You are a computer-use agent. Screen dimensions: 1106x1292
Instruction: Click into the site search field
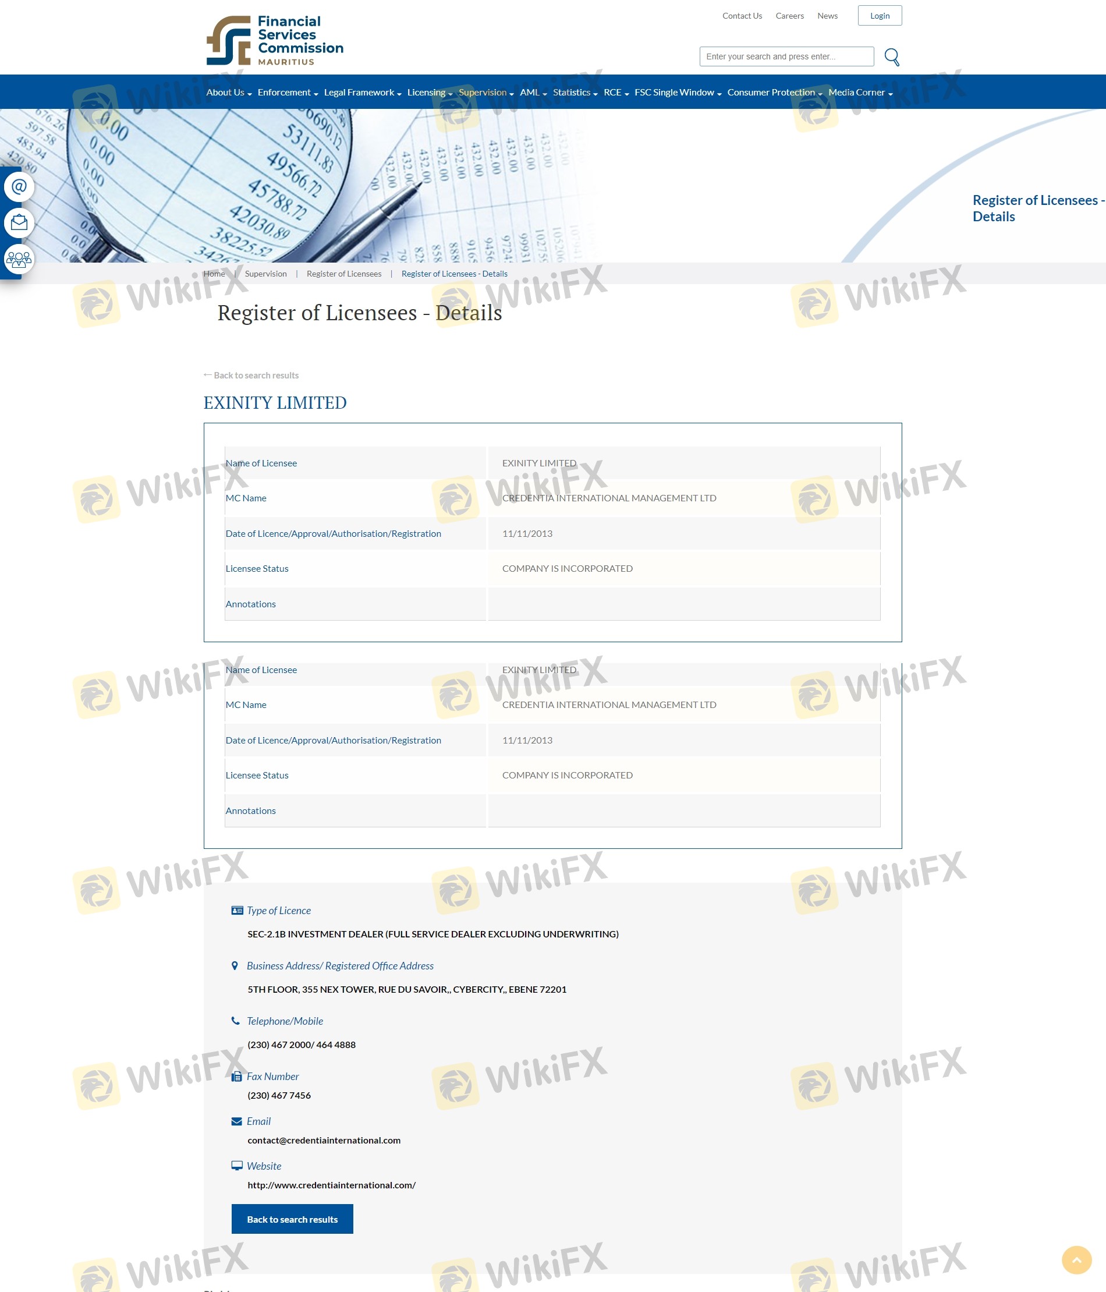click(x=786, y=56)
